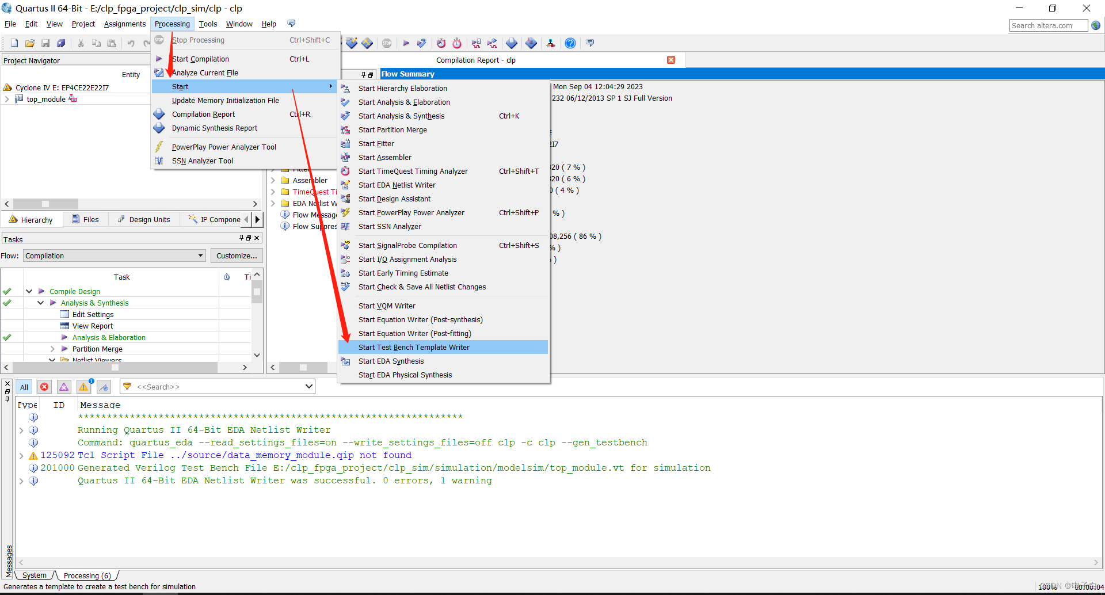Expand the Partition Merge task
1105x595 pixels.
pos(52,349)
